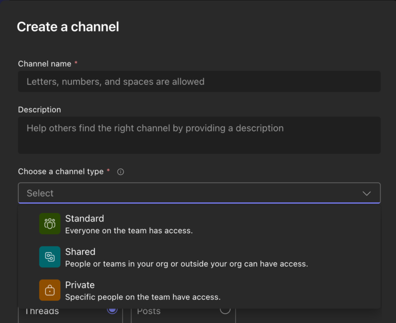396x323 pixels.
Task: Select the Threads radio button
Action: pyautogui.click(x=112, y=310)
